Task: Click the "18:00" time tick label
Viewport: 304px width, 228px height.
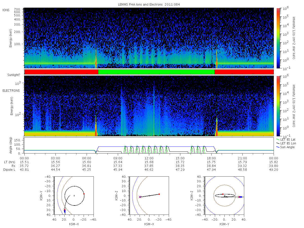Action: click(x=211, y=158)
